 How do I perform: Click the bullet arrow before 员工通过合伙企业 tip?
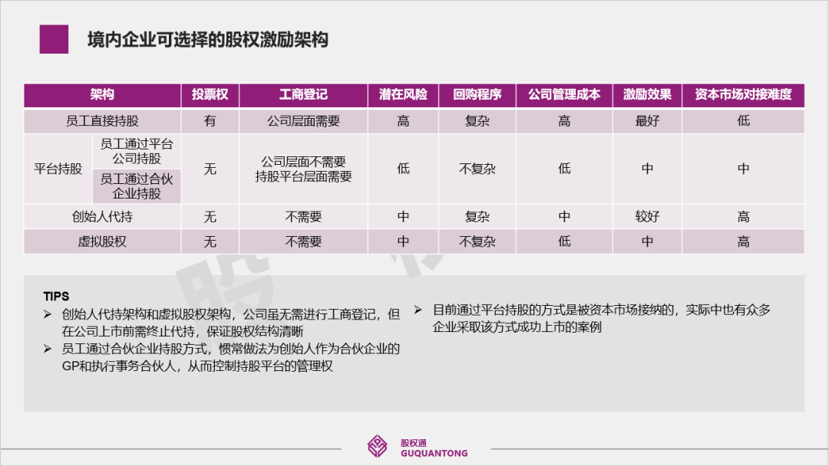[x=48, y=349]
